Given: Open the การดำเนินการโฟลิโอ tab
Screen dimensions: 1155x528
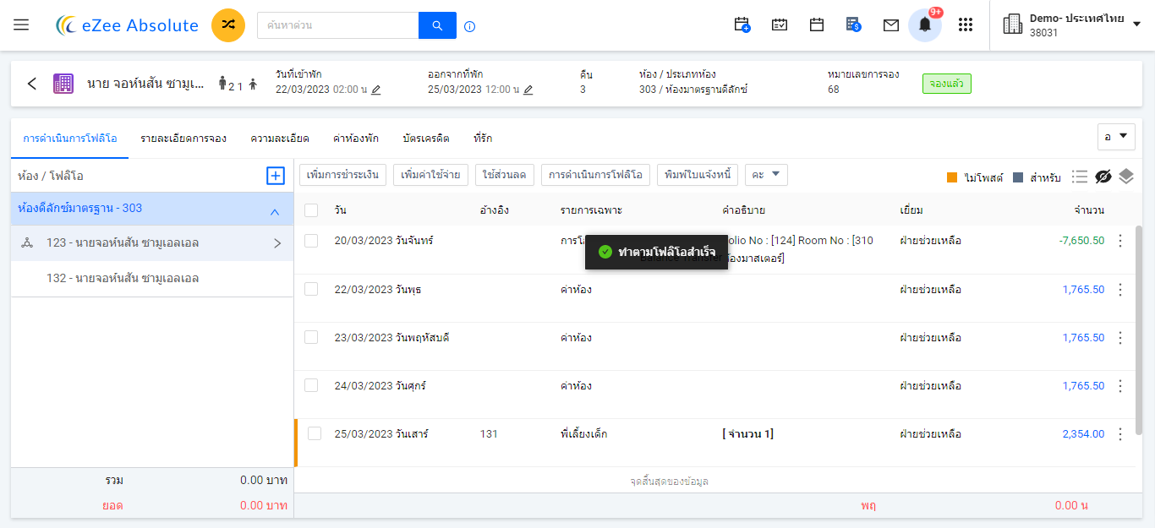Looking at the screenshot, I should point(70,139).
